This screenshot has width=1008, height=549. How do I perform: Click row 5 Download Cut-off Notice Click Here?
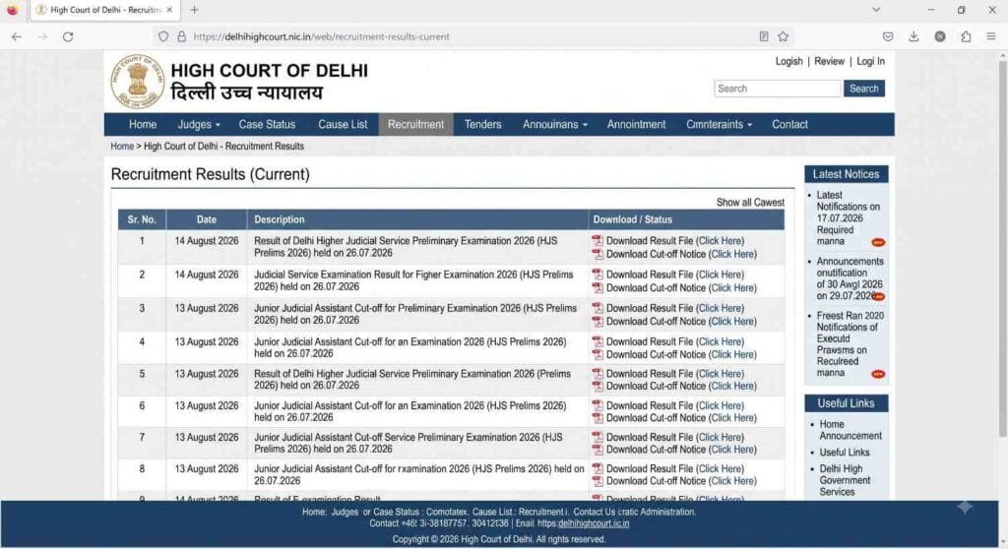[732, 386]
